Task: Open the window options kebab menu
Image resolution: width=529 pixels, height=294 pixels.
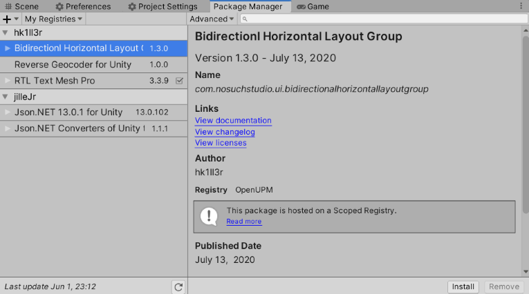Action: point(521,6)
